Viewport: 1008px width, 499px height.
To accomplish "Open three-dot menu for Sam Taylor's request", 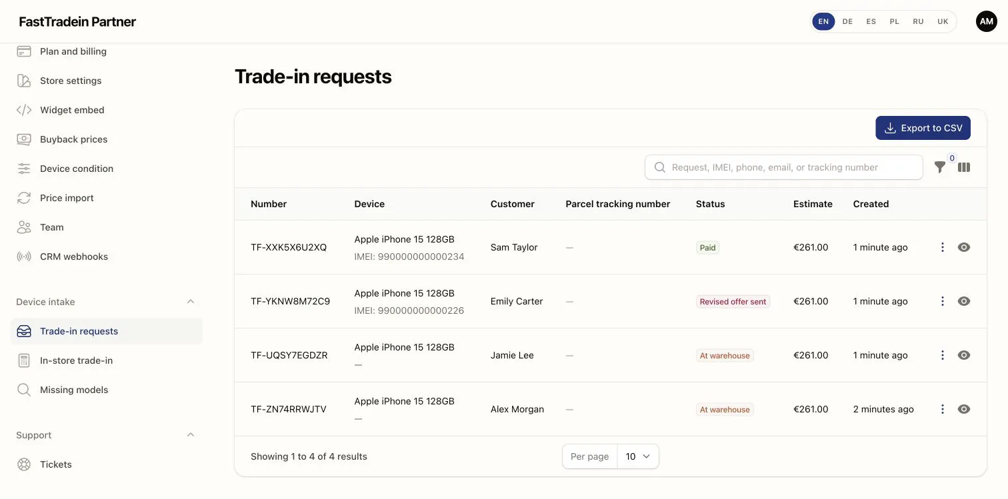I will [x=943, y=247].
